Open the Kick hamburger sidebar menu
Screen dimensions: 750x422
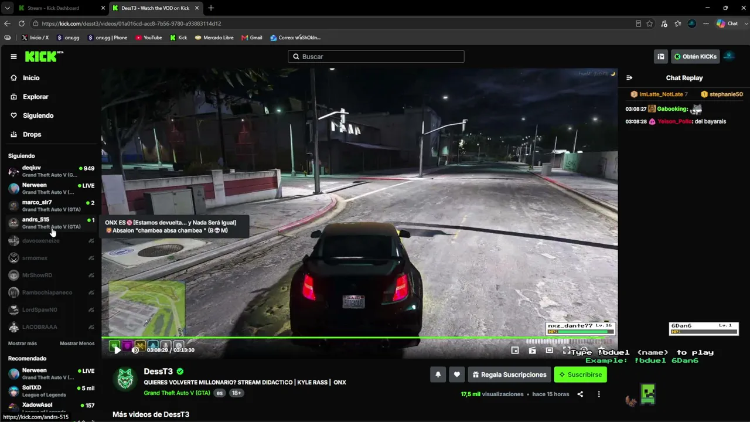[x=13, y=56]
